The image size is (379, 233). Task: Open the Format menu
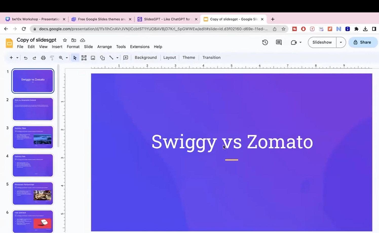coord(73,47)
